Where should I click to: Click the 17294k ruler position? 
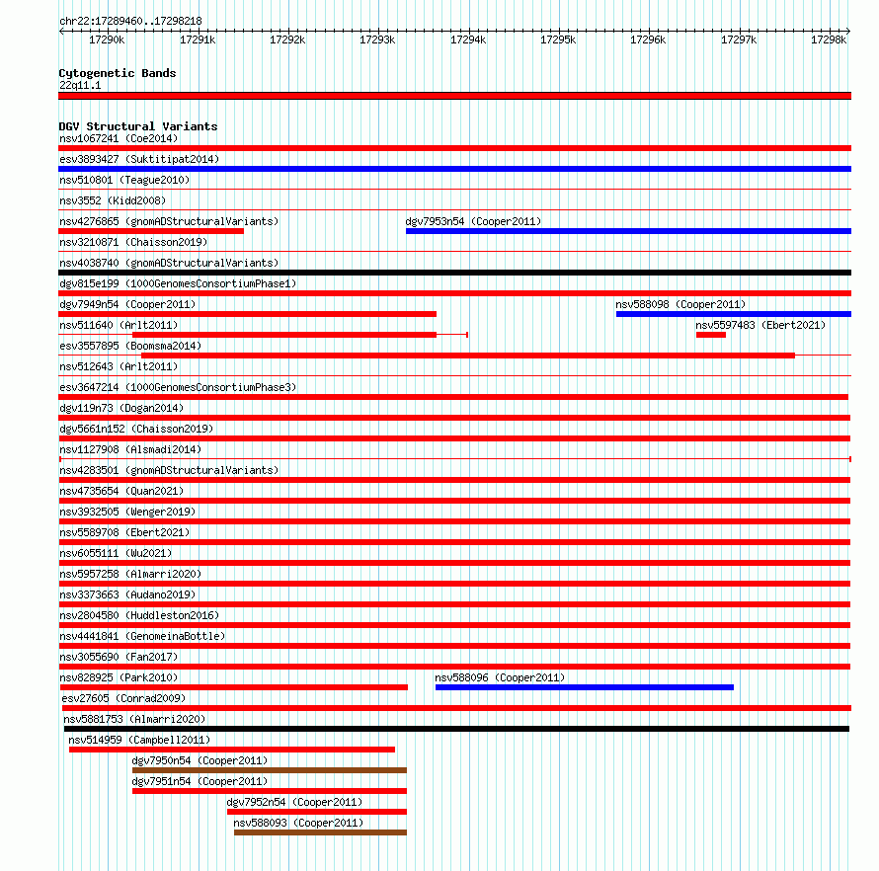(x=468, y=40)
